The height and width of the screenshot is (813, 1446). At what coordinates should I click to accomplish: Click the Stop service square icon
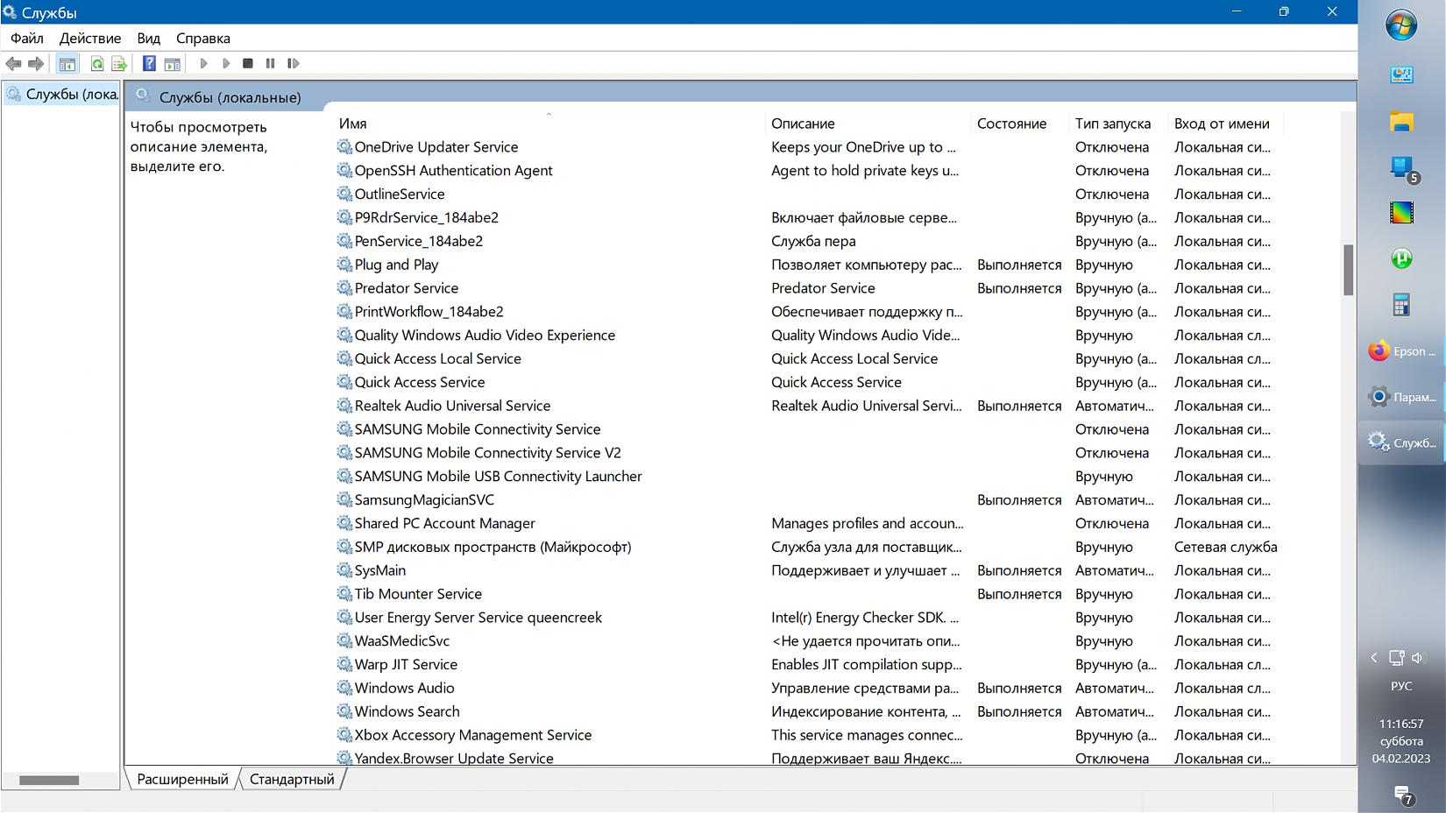tap(248, 64)
